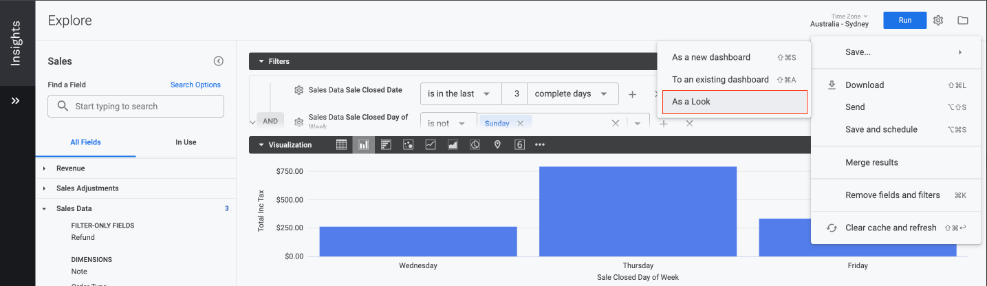Add condition to Day of Week filter
This screenshot has height=286, width=987.
pos(664,123)
